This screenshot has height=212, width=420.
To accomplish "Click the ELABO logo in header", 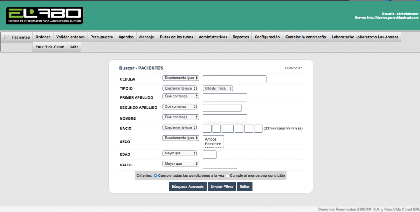I will [44, 16].
